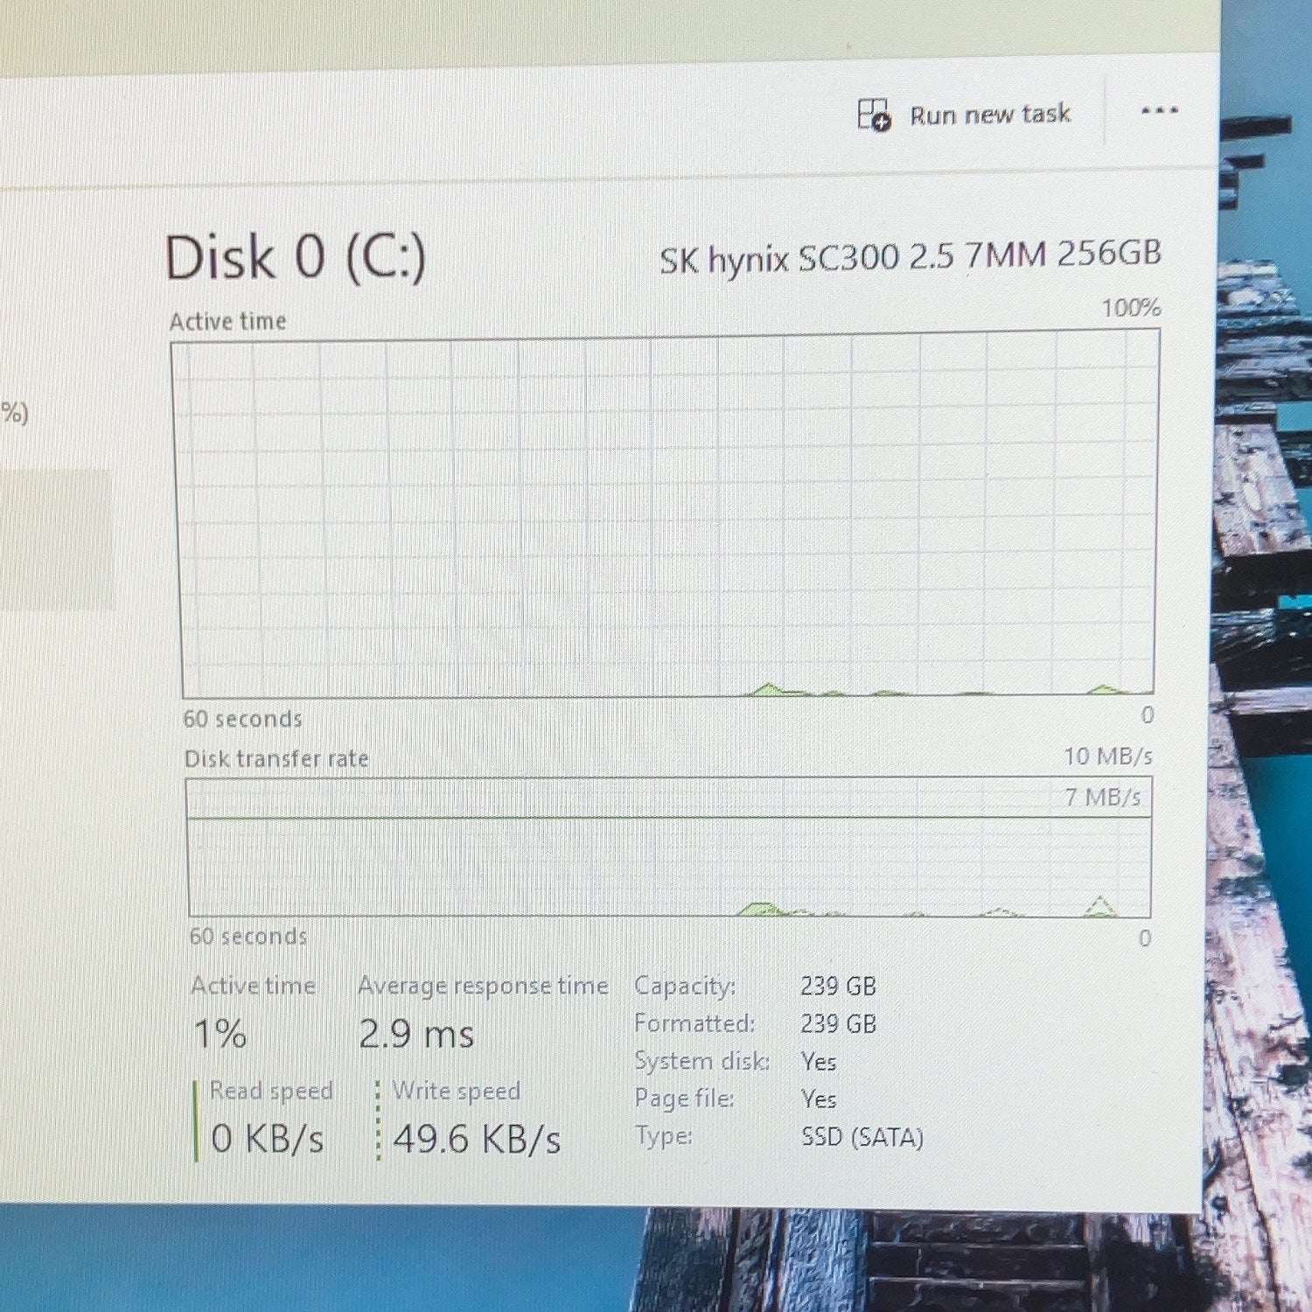Click the 1% Active time value

pyautogui.click(x=220, y=1034)
